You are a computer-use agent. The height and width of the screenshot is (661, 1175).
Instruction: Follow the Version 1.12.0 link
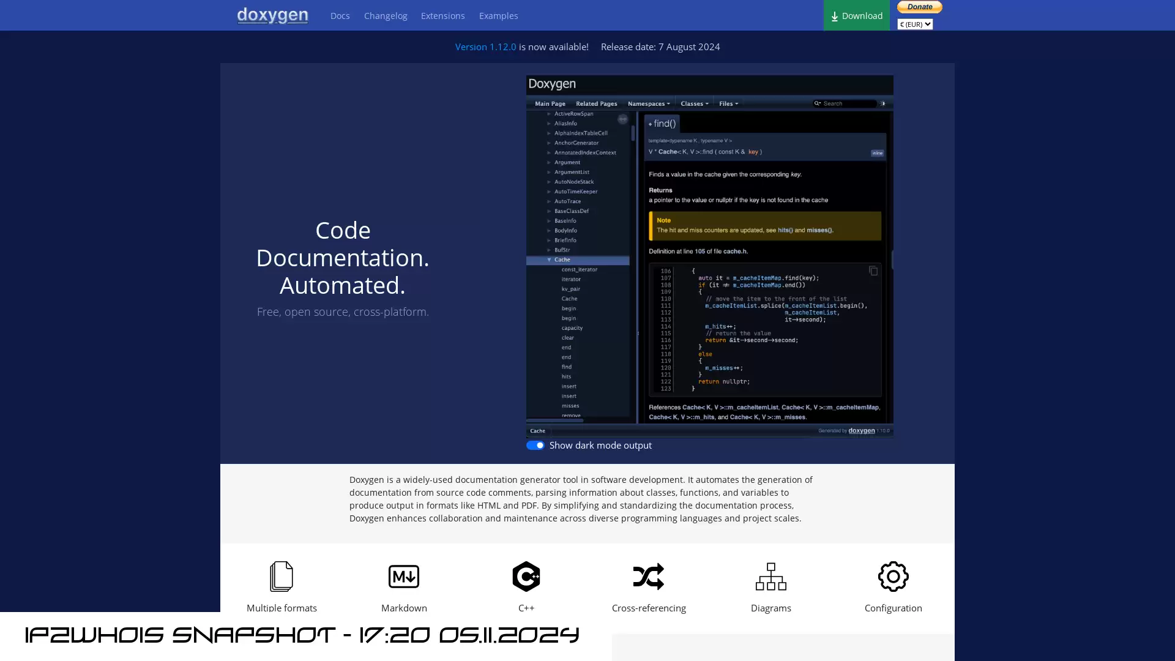click(485, 47)
